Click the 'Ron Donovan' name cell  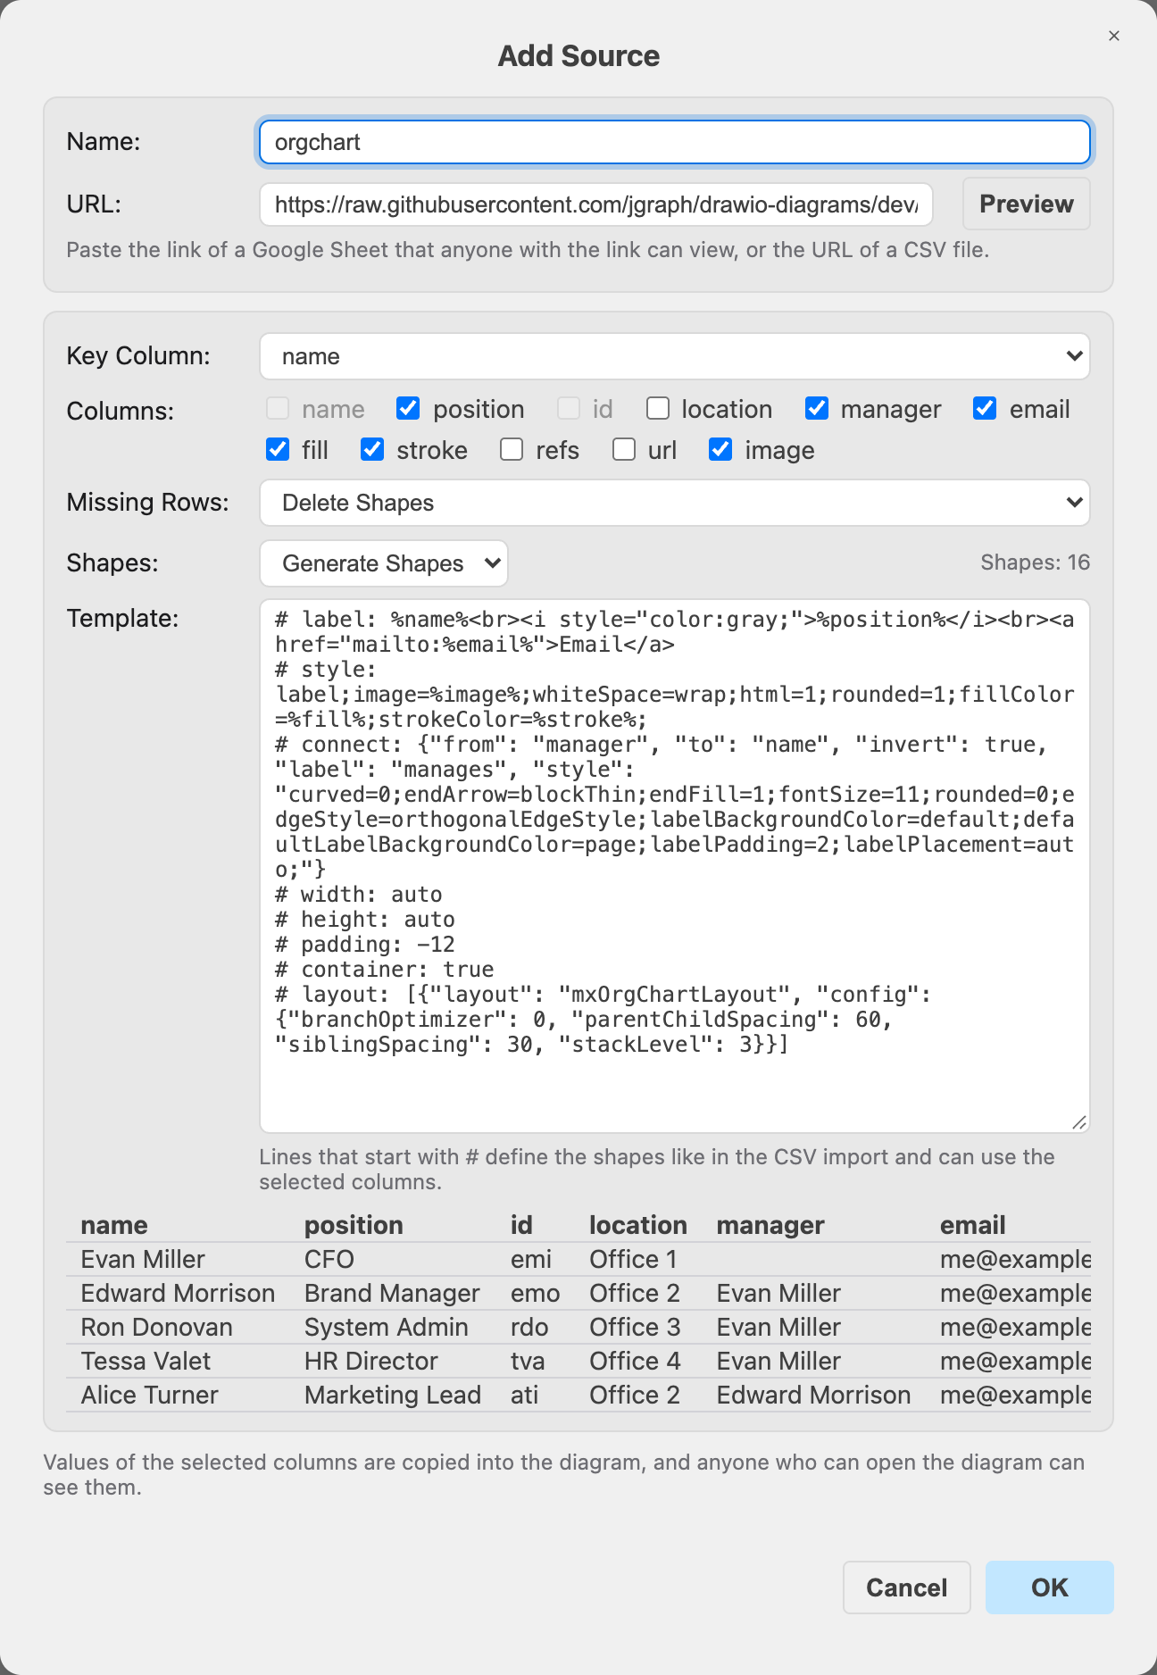156,1327
